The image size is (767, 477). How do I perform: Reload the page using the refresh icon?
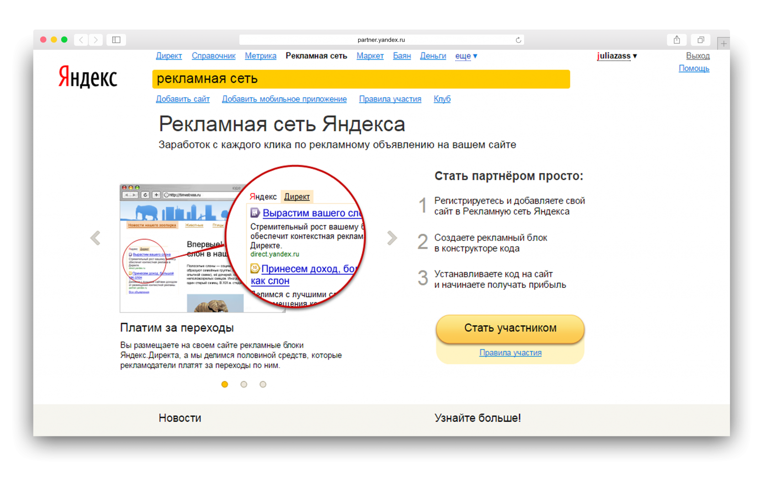point(518,40)
